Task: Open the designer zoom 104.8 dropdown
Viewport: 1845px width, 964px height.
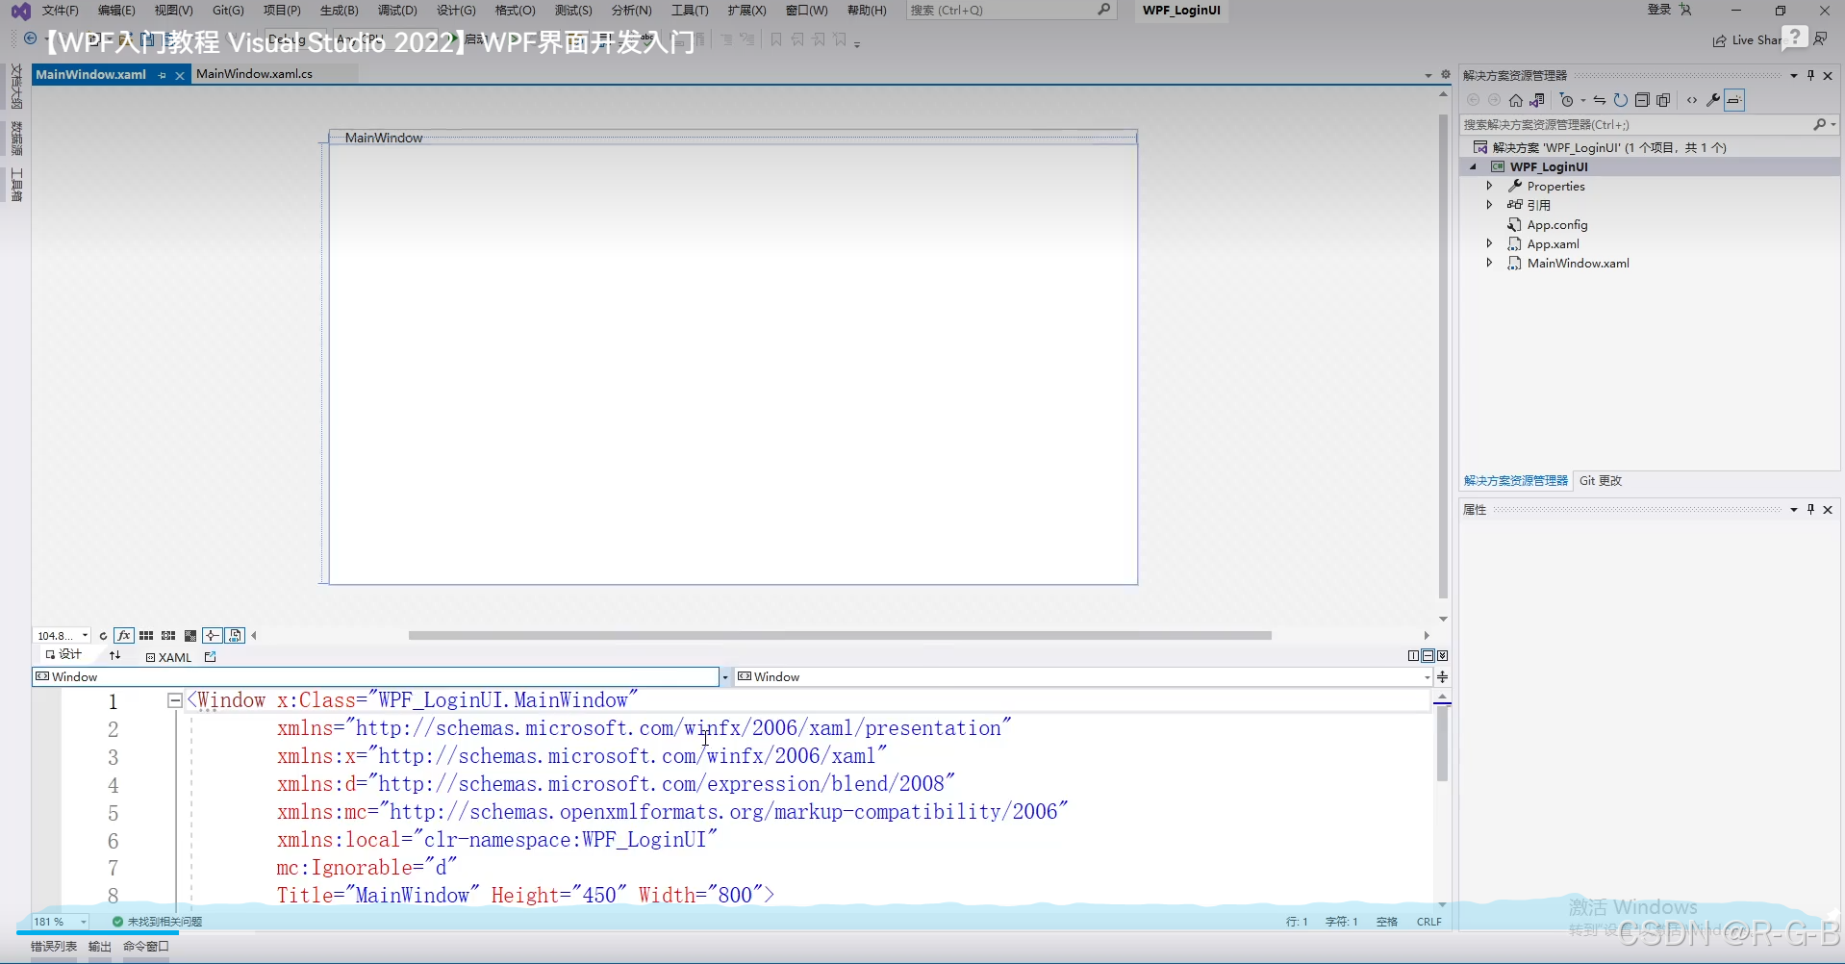Action: (85, 636)
